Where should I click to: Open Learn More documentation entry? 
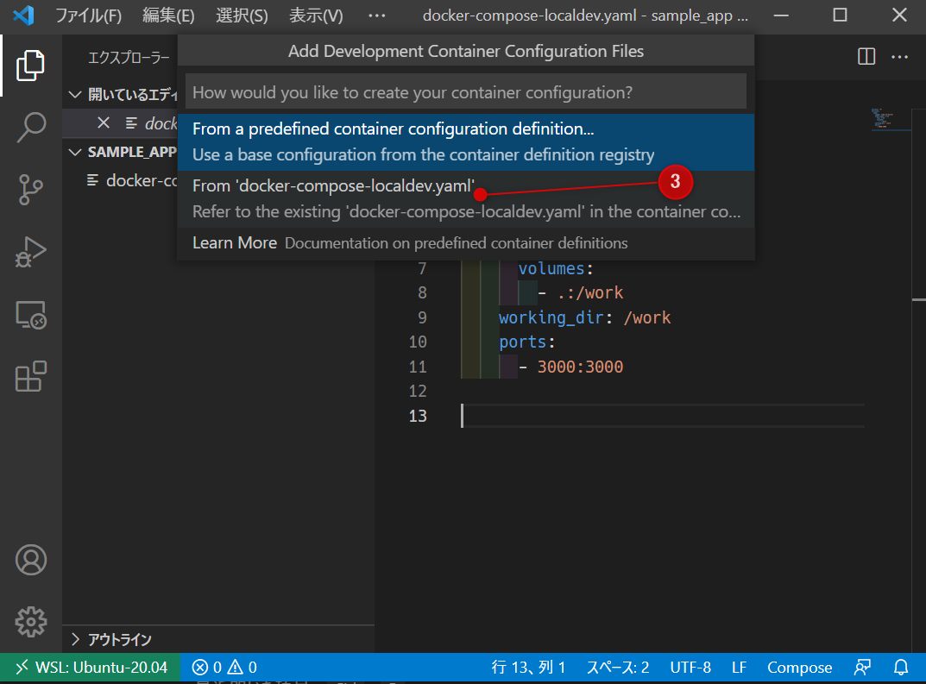[466, 243]
